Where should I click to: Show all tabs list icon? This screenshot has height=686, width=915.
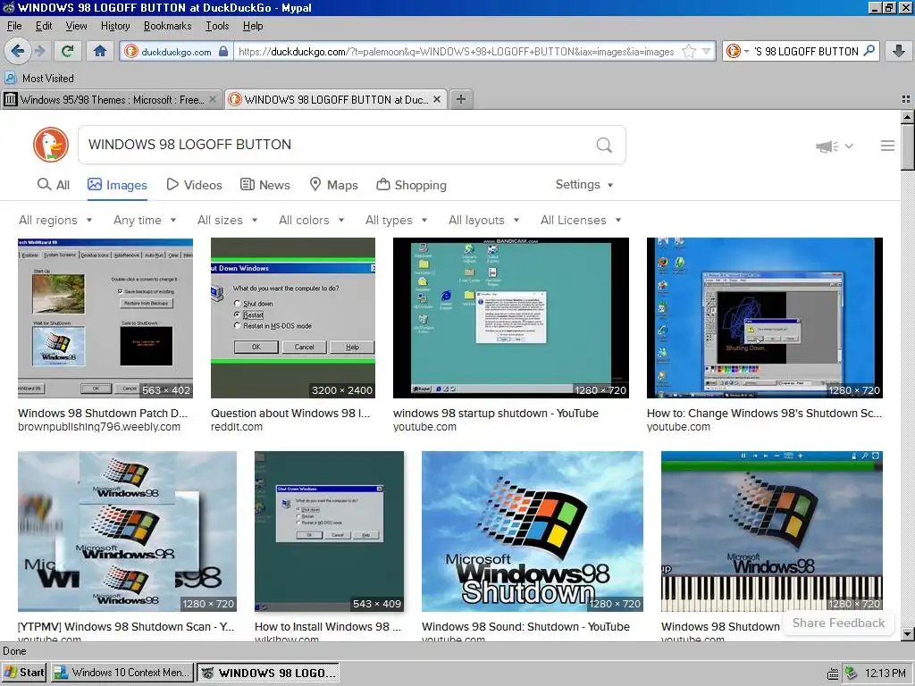906,100
